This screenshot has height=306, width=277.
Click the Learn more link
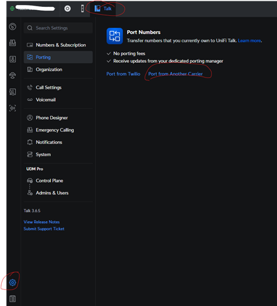(x=249, y=41)
